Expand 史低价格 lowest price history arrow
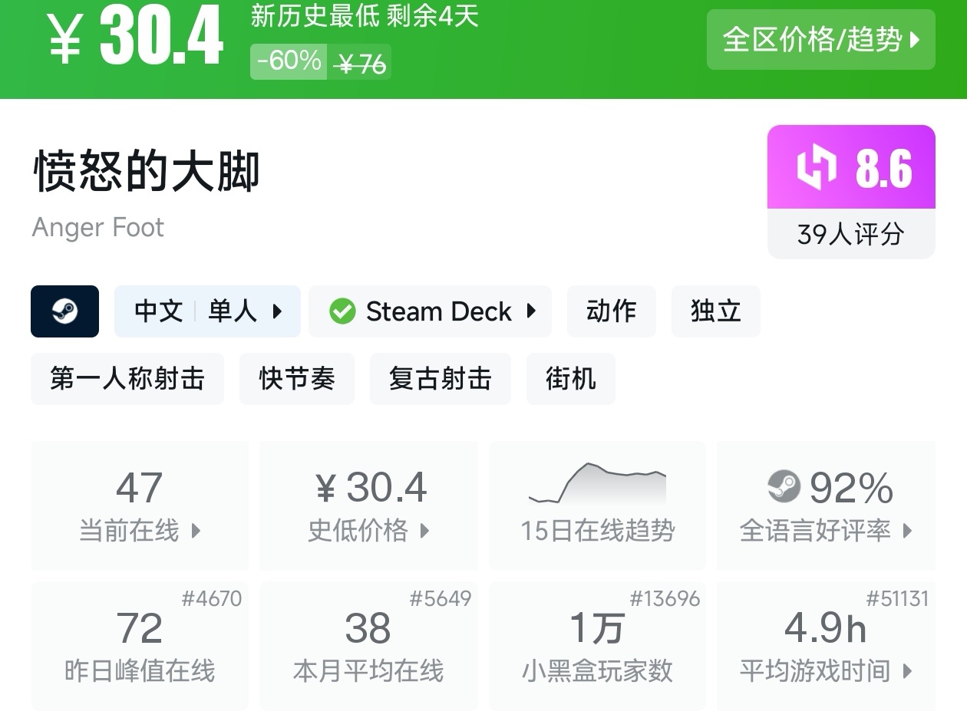Image resolution: width=967 pixels, height=721 pixels. (424, 531)
